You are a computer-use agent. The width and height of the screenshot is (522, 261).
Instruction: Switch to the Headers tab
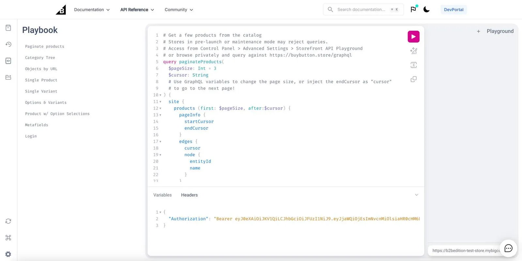pos(189,195)
